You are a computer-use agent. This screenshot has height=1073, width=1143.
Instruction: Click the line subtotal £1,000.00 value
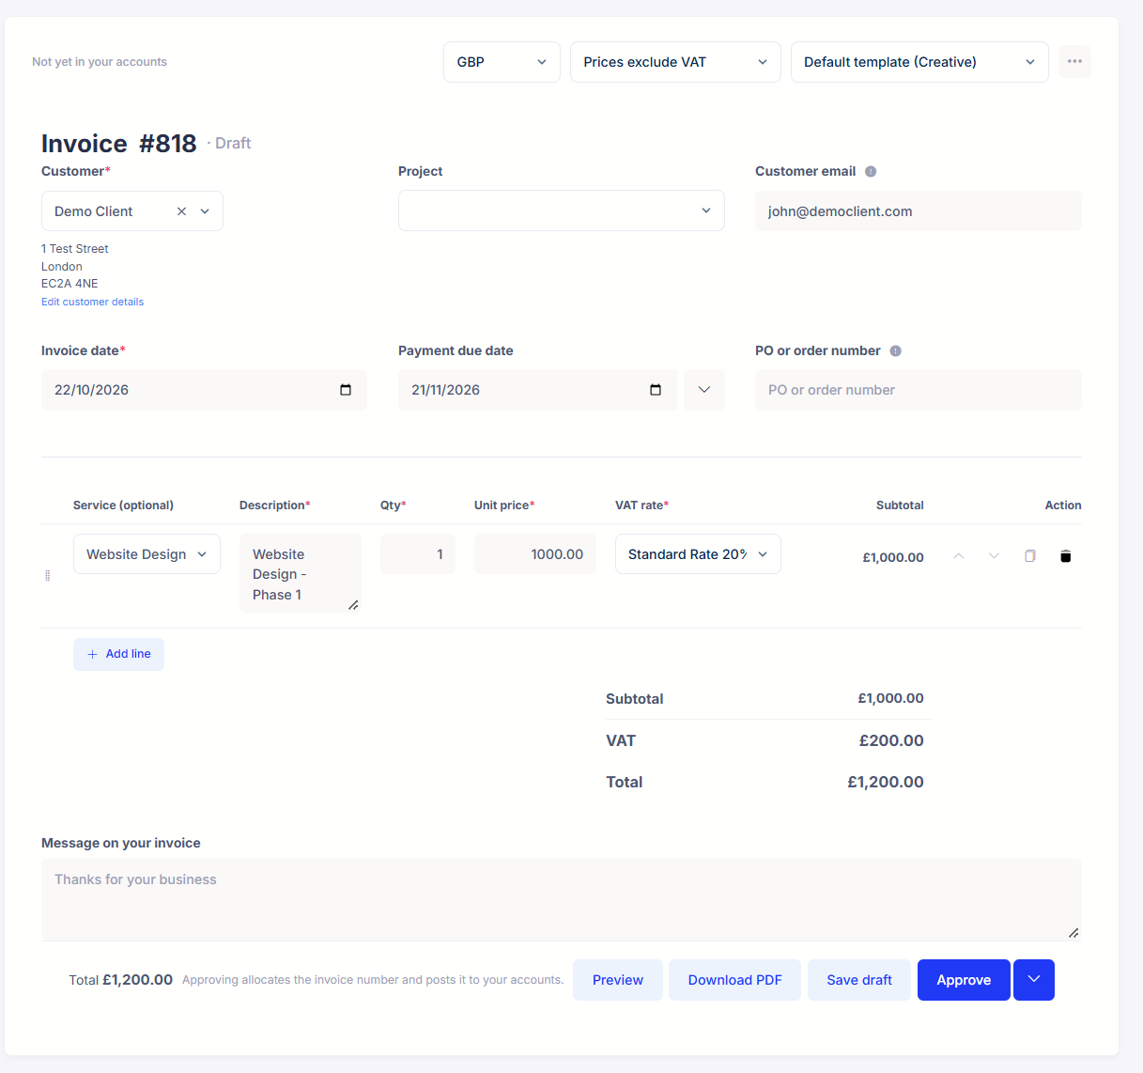pos(893,557)
